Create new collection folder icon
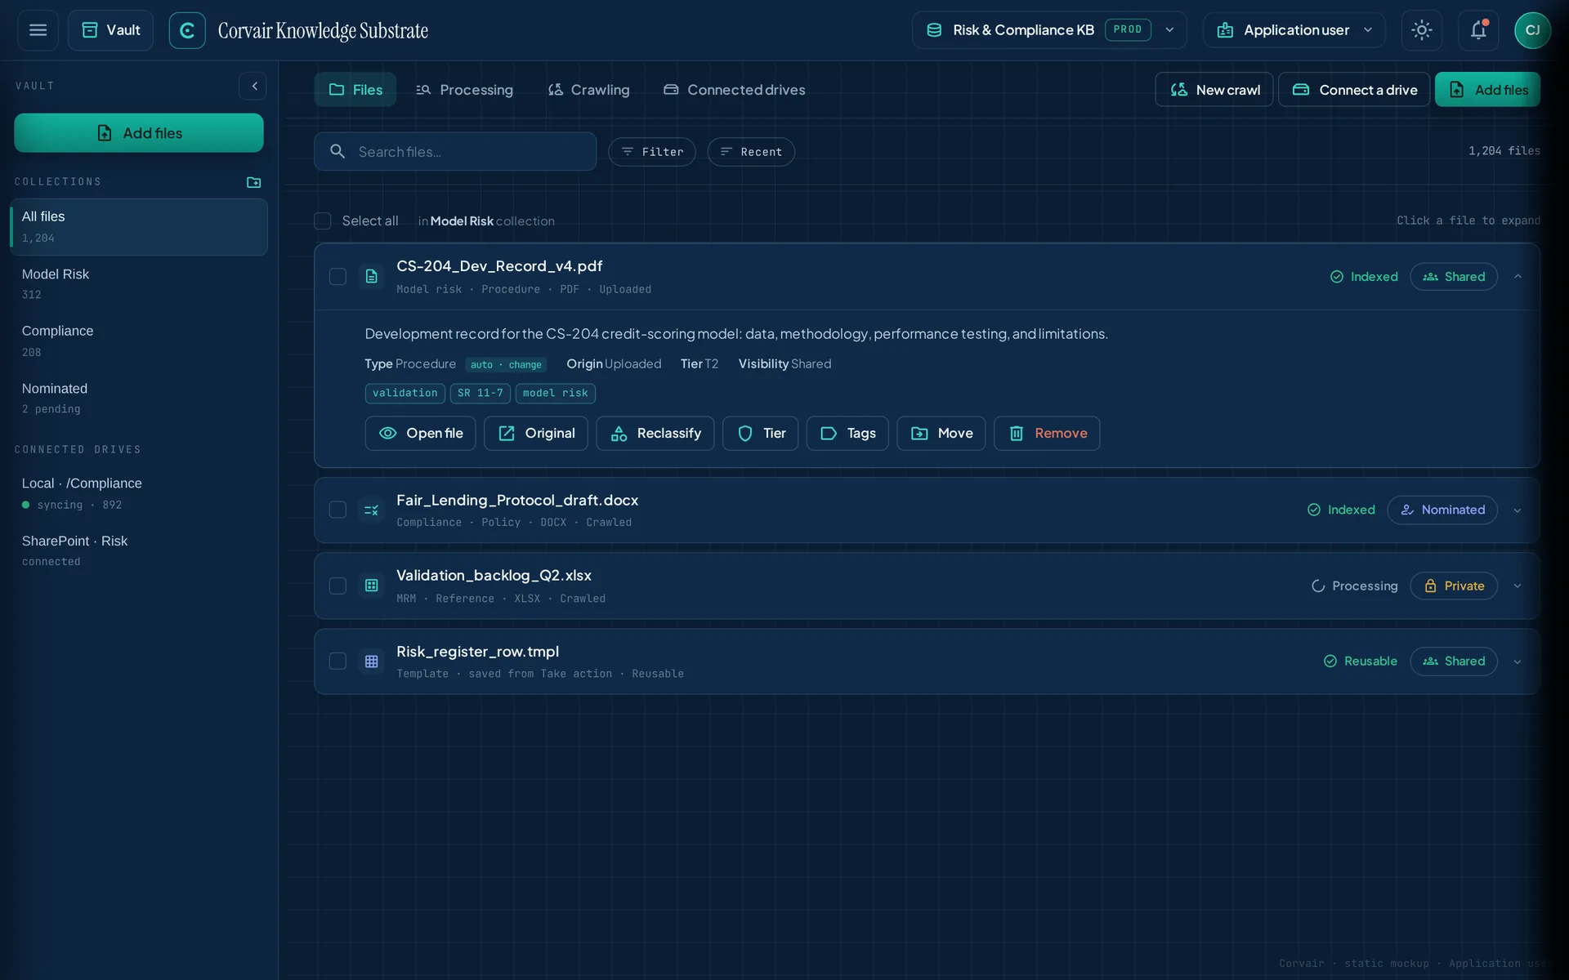 point(253,182)
